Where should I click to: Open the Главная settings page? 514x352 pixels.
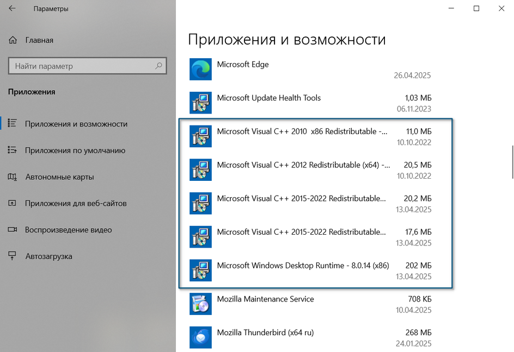coord(39,40)
